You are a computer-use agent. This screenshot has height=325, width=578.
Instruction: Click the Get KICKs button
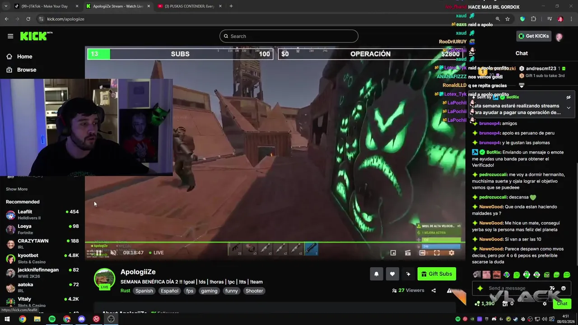tap(533, 36)
